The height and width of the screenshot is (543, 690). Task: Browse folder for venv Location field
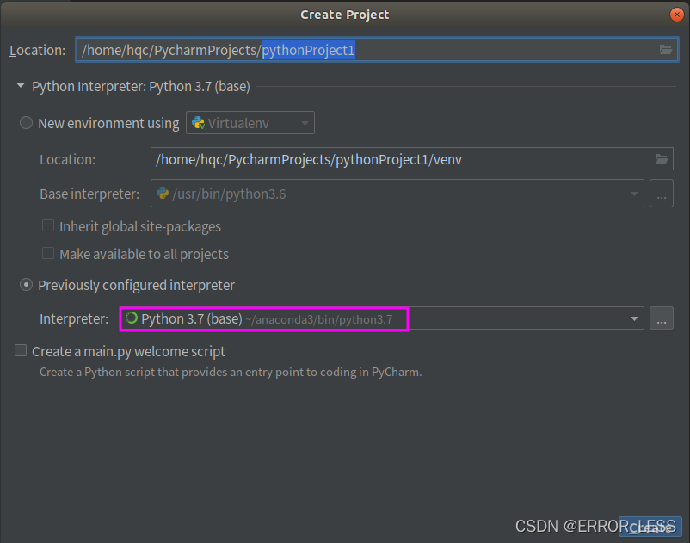coord(662,159)
